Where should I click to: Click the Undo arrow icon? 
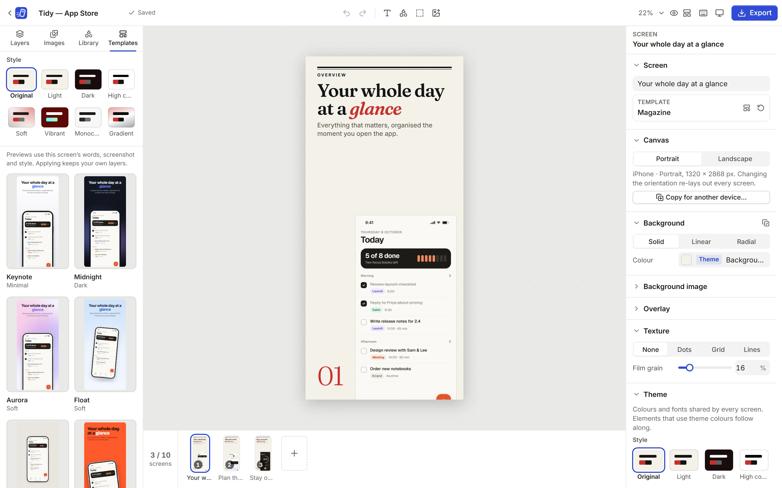(346, 13)
